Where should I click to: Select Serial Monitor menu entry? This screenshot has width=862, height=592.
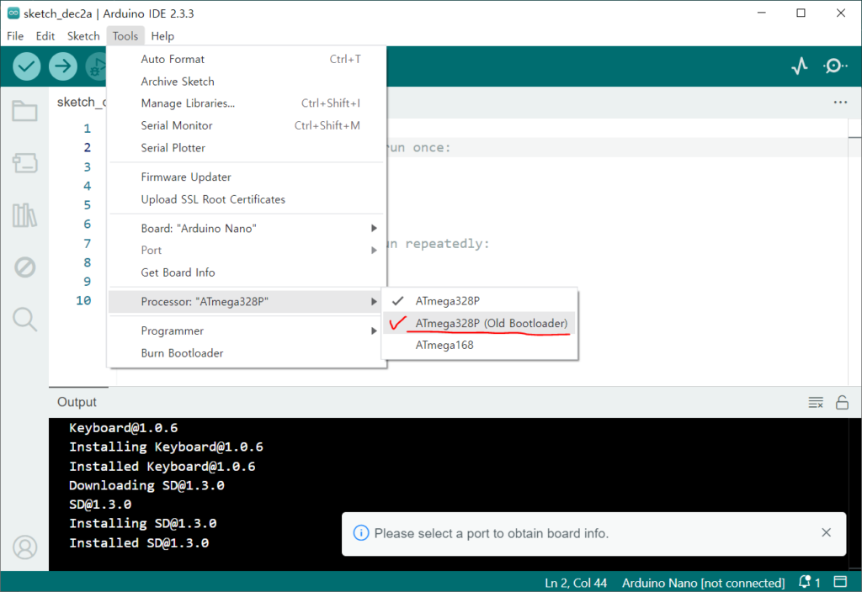tap(247, 126)
